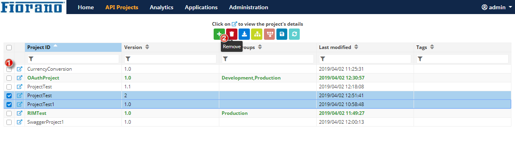Open the Administration menu

249,7
